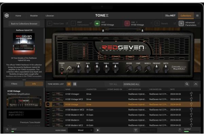Click the OUTPUT level knob
The image size is (204, 136).
click(x=180, y=130)
